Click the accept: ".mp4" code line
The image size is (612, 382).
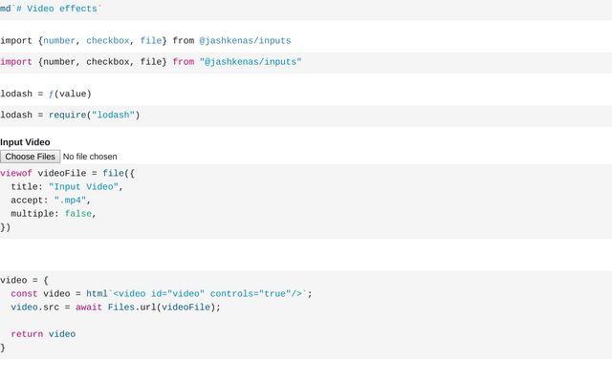[x=51, y=201]
